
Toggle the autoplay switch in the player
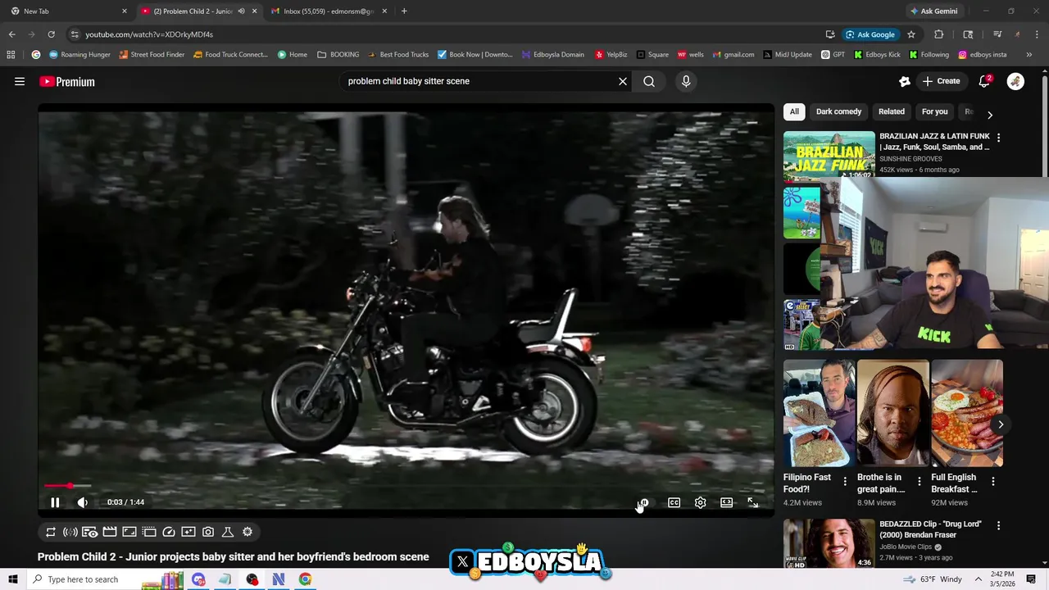click(643, 502)
